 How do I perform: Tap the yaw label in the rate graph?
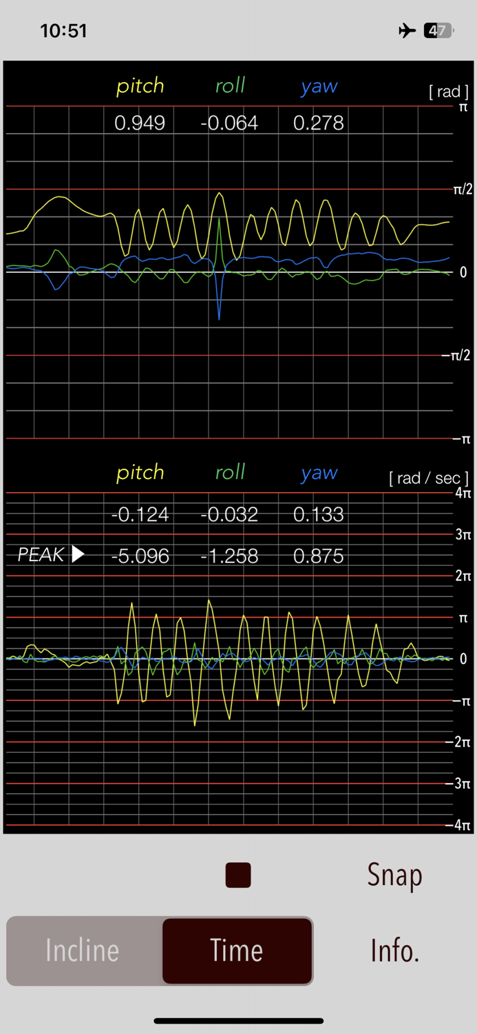[x=319, y=474]
